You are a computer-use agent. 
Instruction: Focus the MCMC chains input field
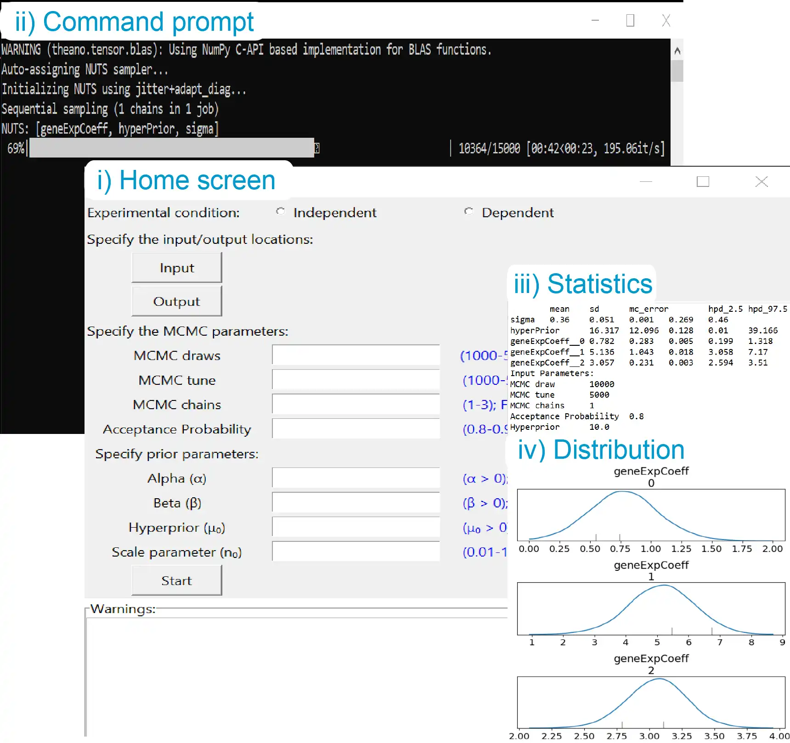[356, 404]
